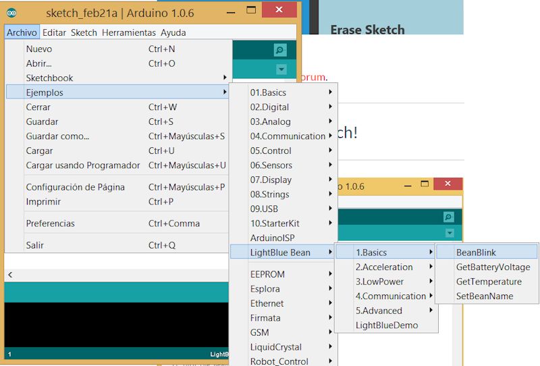Image resolution: width=540 pixels, height=366 pixels.
Task: Open the ArduinoISP example
Action: point(283,238)
